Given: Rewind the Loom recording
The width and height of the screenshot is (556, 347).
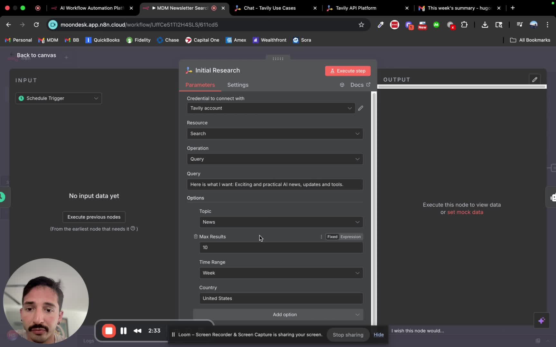Looking at the screenshot, I should (x=137, y=331).
